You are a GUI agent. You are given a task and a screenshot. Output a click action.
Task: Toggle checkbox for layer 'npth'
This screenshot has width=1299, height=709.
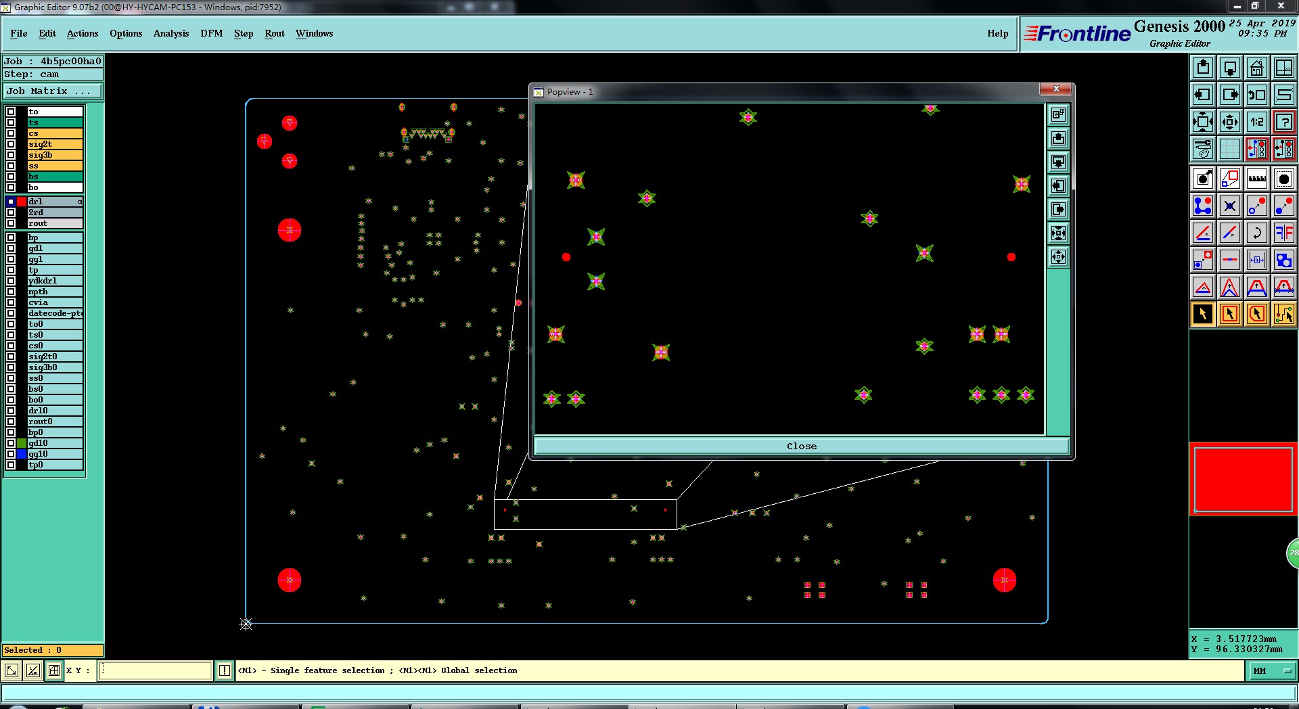tap(11, 292)
